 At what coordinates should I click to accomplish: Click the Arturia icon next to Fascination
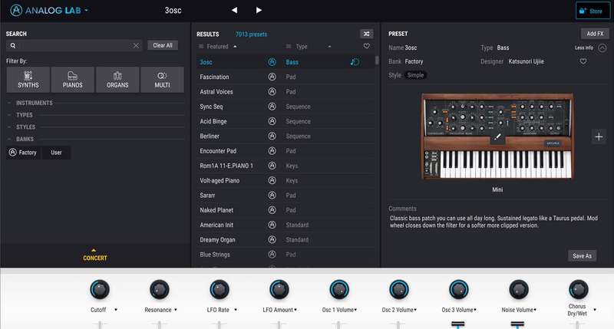(272, 77)
